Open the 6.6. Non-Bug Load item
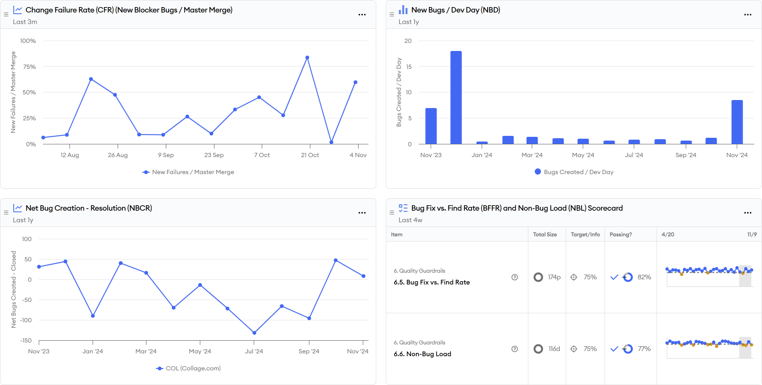The width and height of the screenshot is (762, 385). (422, 354)
